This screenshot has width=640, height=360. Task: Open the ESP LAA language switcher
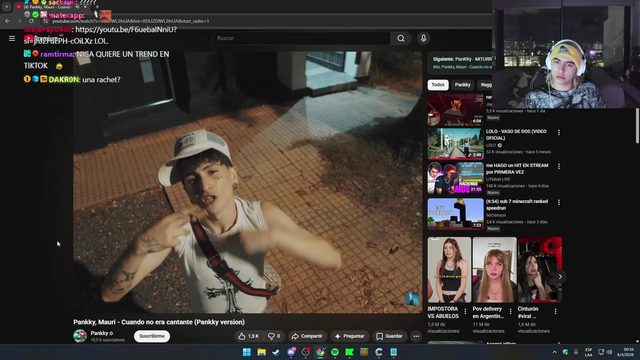click(588, 352)
